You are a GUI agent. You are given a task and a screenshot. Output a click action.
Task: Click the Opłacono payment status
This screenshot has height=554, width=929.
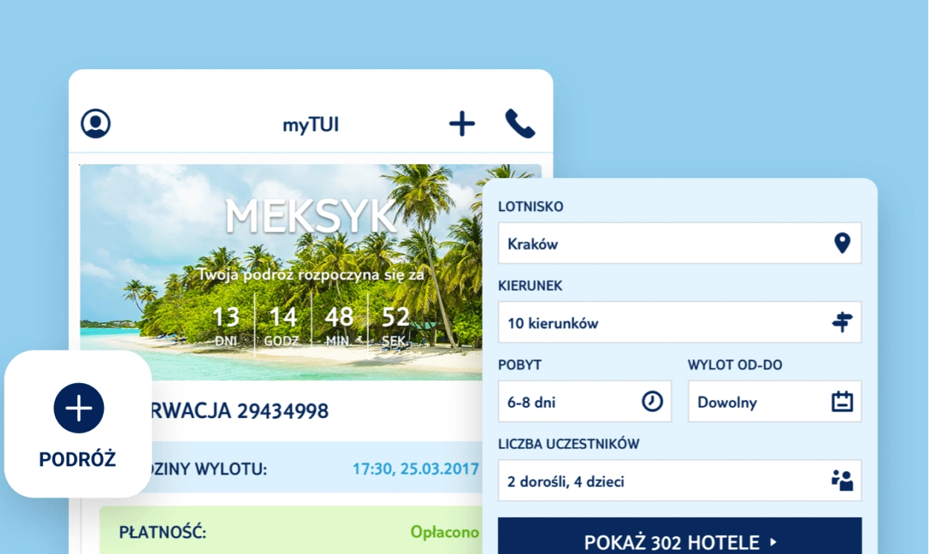(x=445, y=532)
